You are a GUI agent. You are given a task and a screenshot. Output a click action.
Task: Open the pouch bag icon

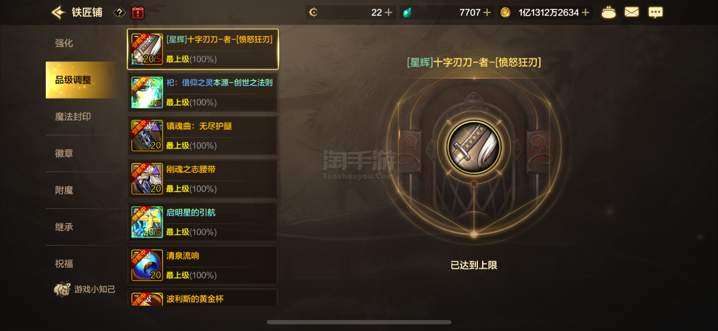tap(608, 13)
